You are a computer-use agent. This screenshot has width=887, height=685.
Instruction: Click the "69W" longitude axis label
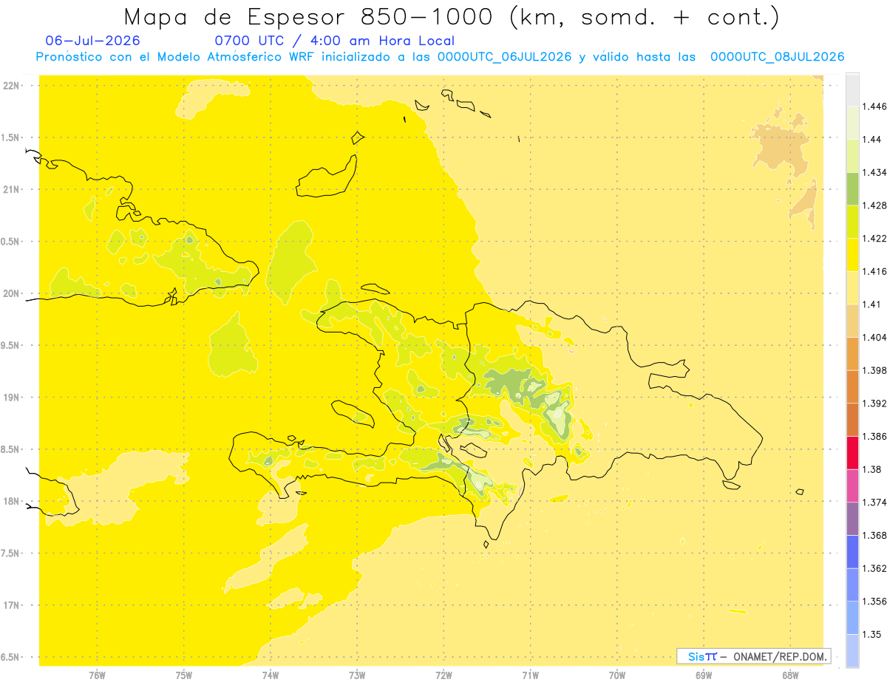704,675
